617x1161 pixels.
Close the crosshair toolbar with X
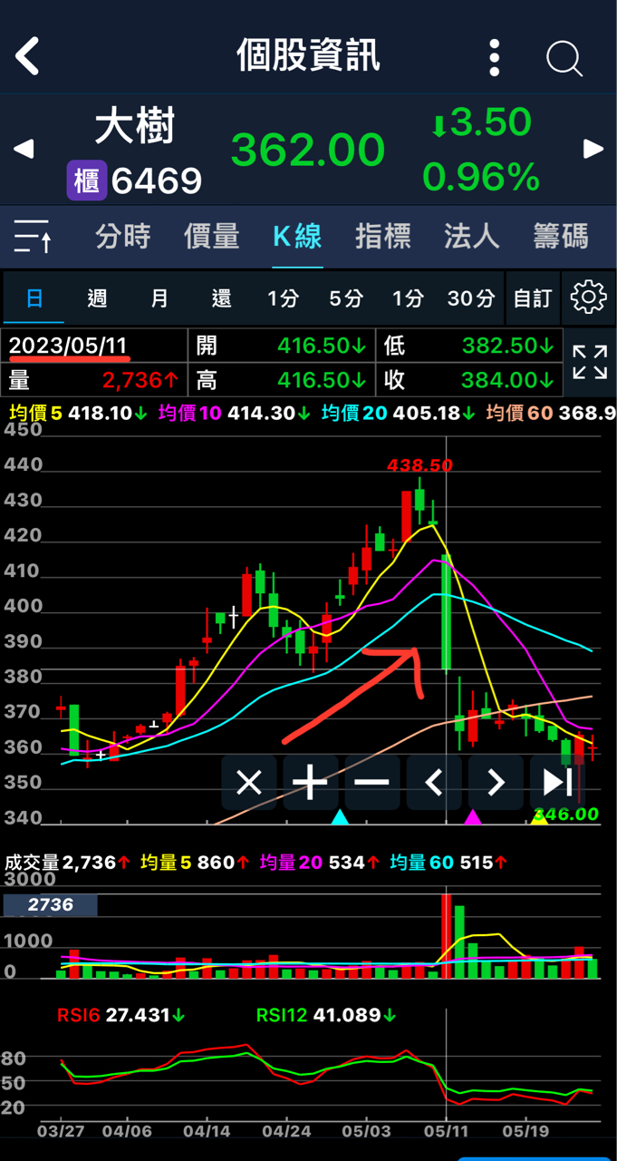[249, 782]
